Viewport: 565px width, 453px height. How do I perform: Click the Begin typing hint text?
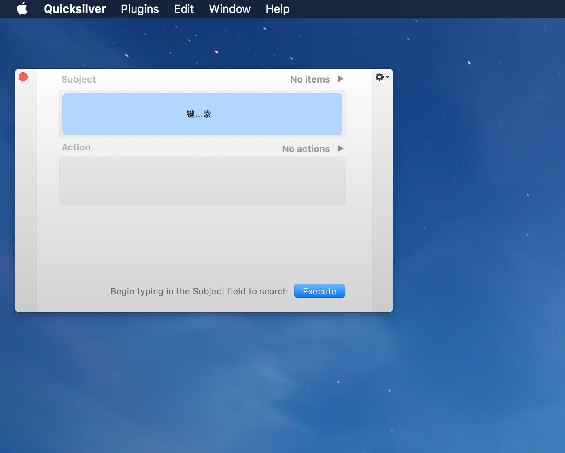[199, 291]
